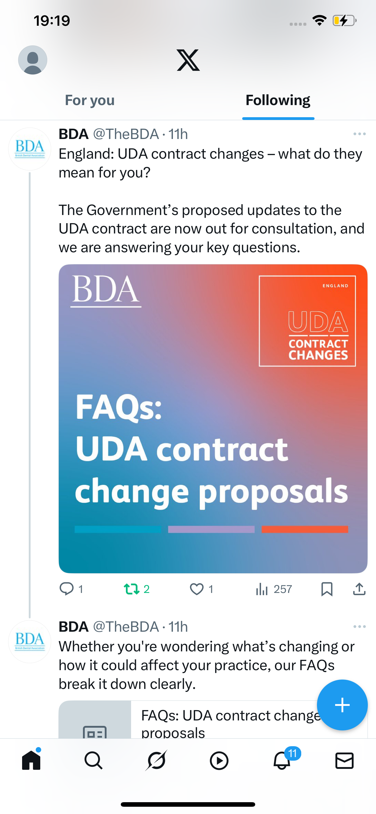This screenshot has width=376, height=814.
Task: Open Notifications with 11 badge
Action: click(x=282, y=760)
